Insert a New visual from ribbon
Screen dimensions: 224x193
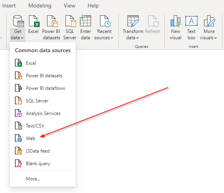tap(176, 28)
